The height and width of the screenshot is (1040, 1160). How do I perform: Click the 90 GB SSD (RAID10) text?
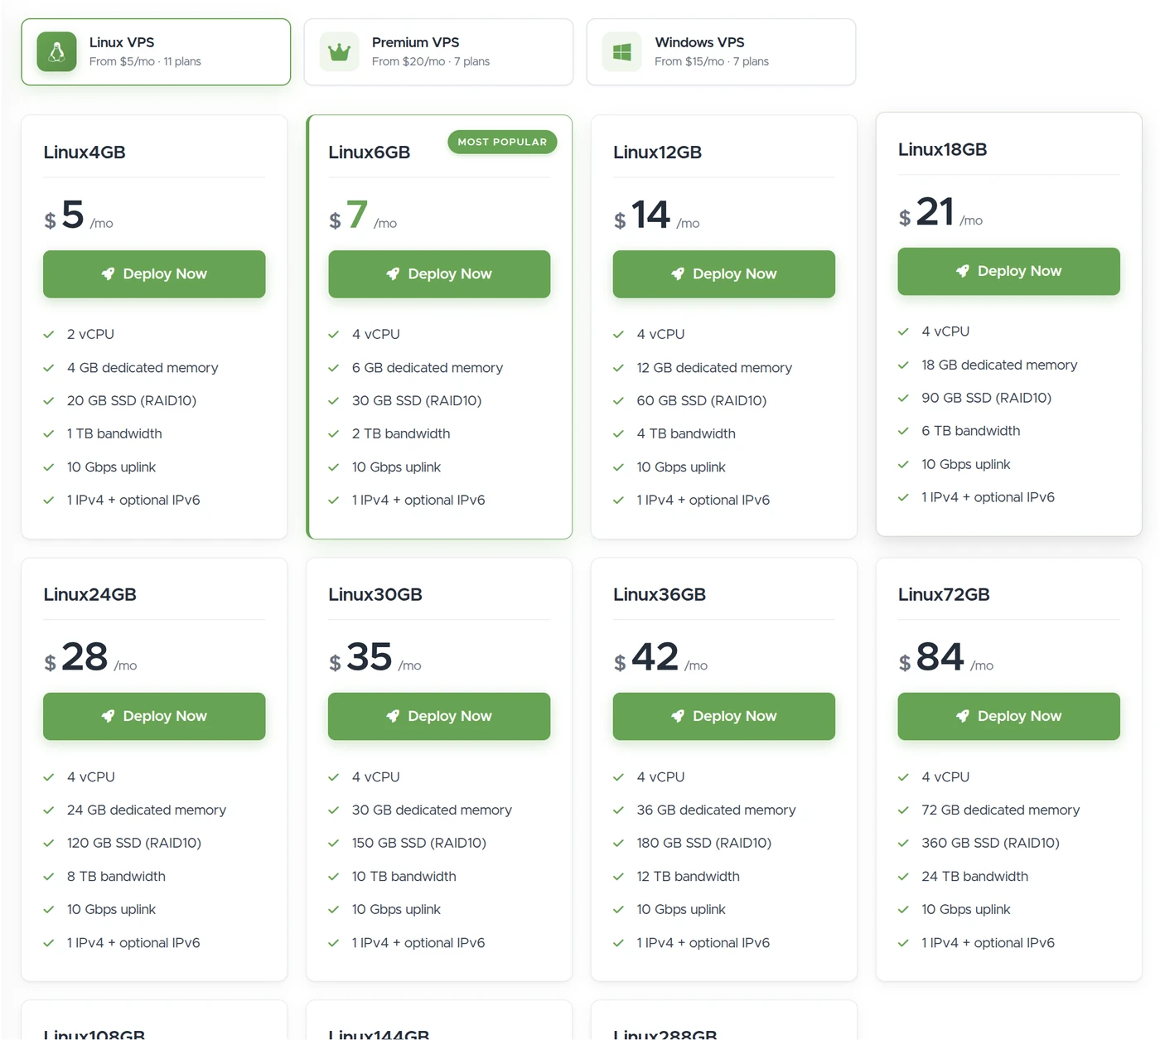987,399
